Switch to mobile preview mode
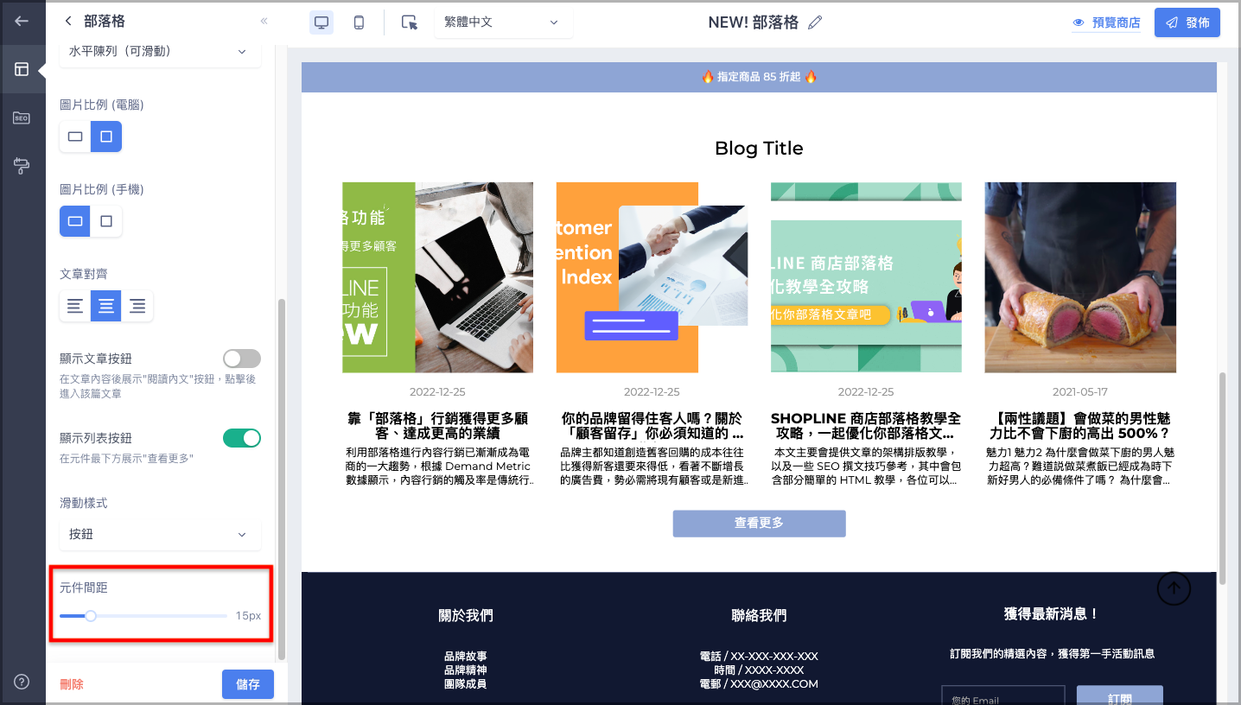Screen dimensions: 1241x705 pos(359,22)
